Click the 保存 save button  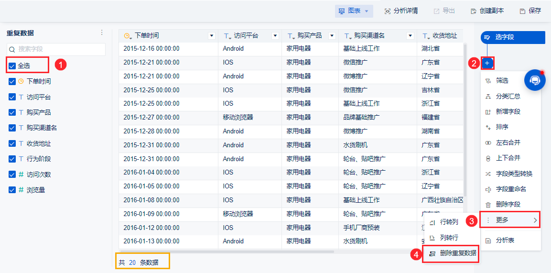point(530,11)
